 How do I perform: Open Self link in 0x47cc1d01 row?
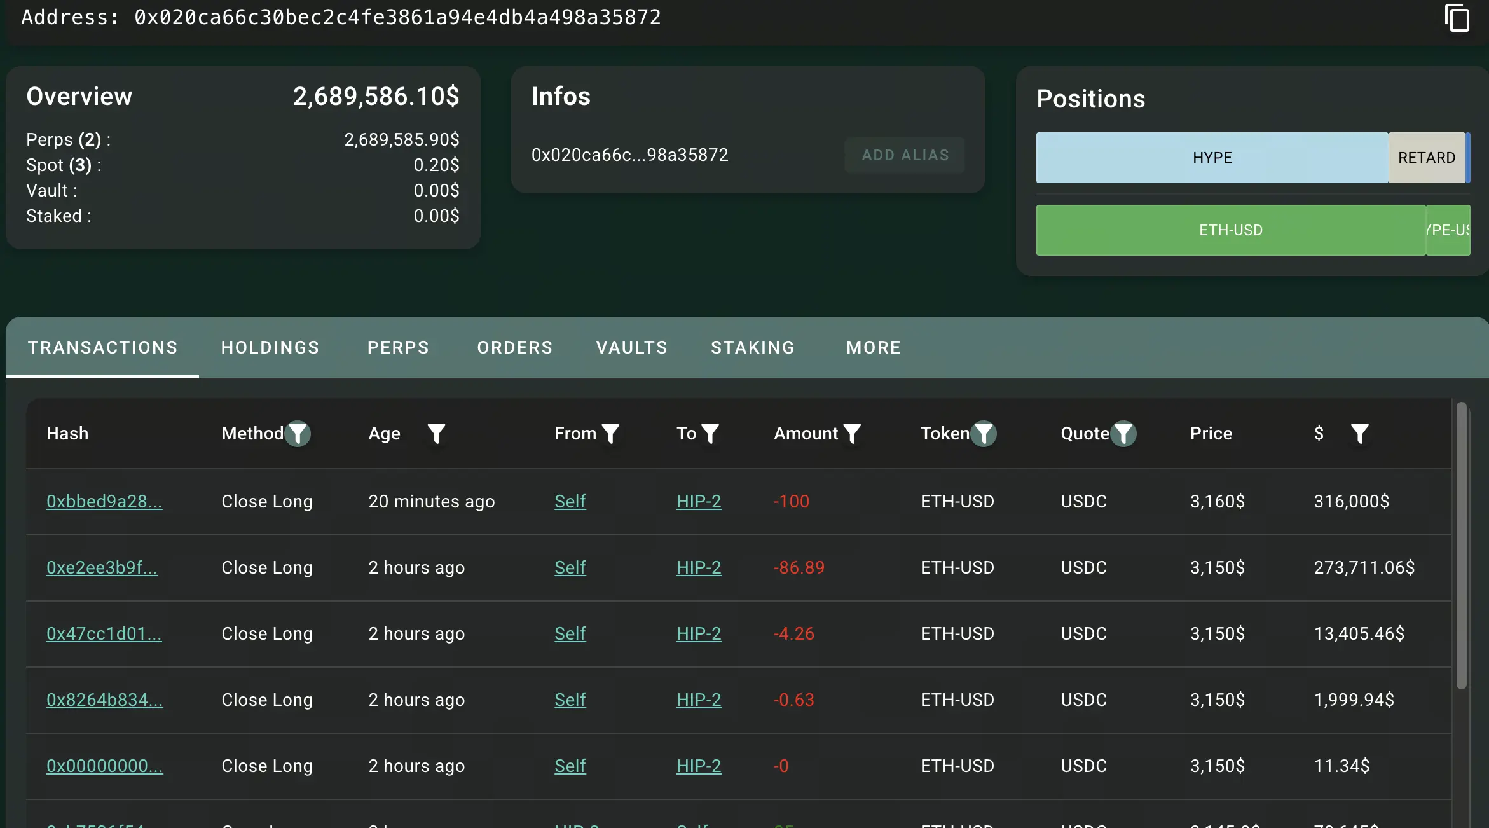point(570,634)
